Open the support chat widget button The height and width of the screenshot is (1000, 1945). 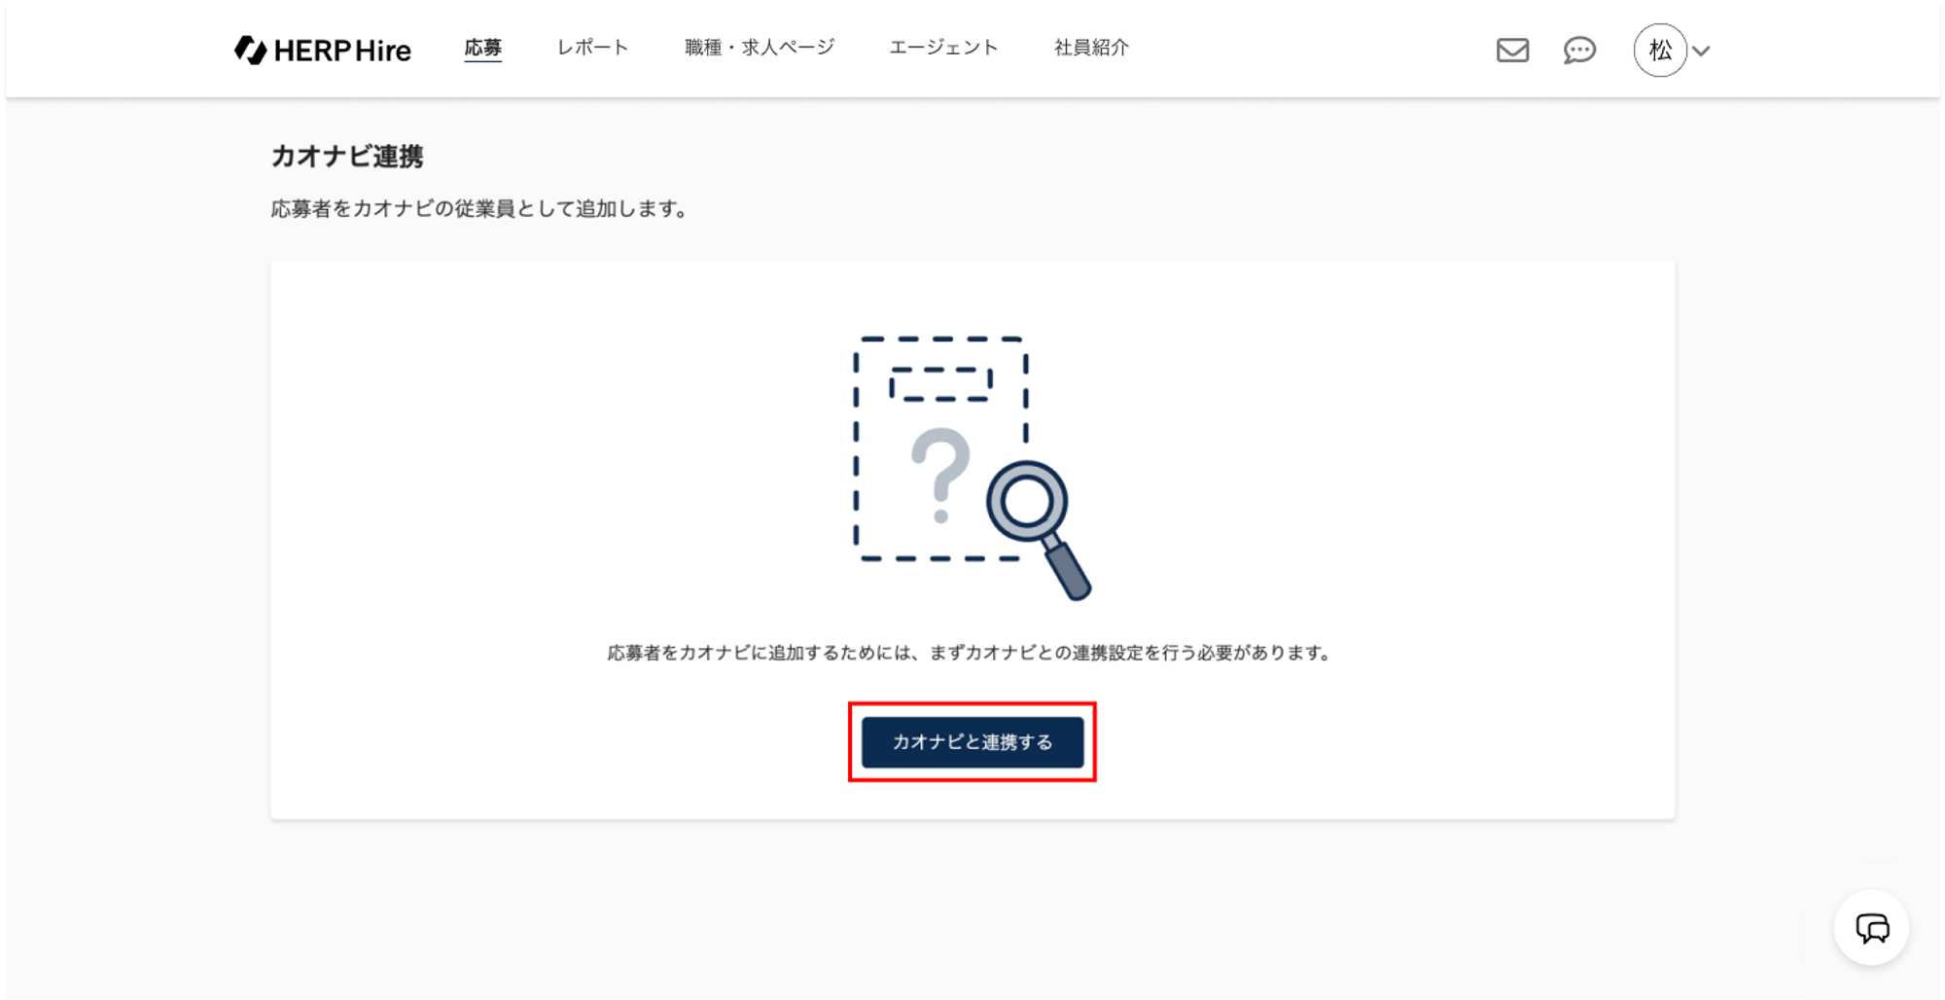tap(1872, 928)
